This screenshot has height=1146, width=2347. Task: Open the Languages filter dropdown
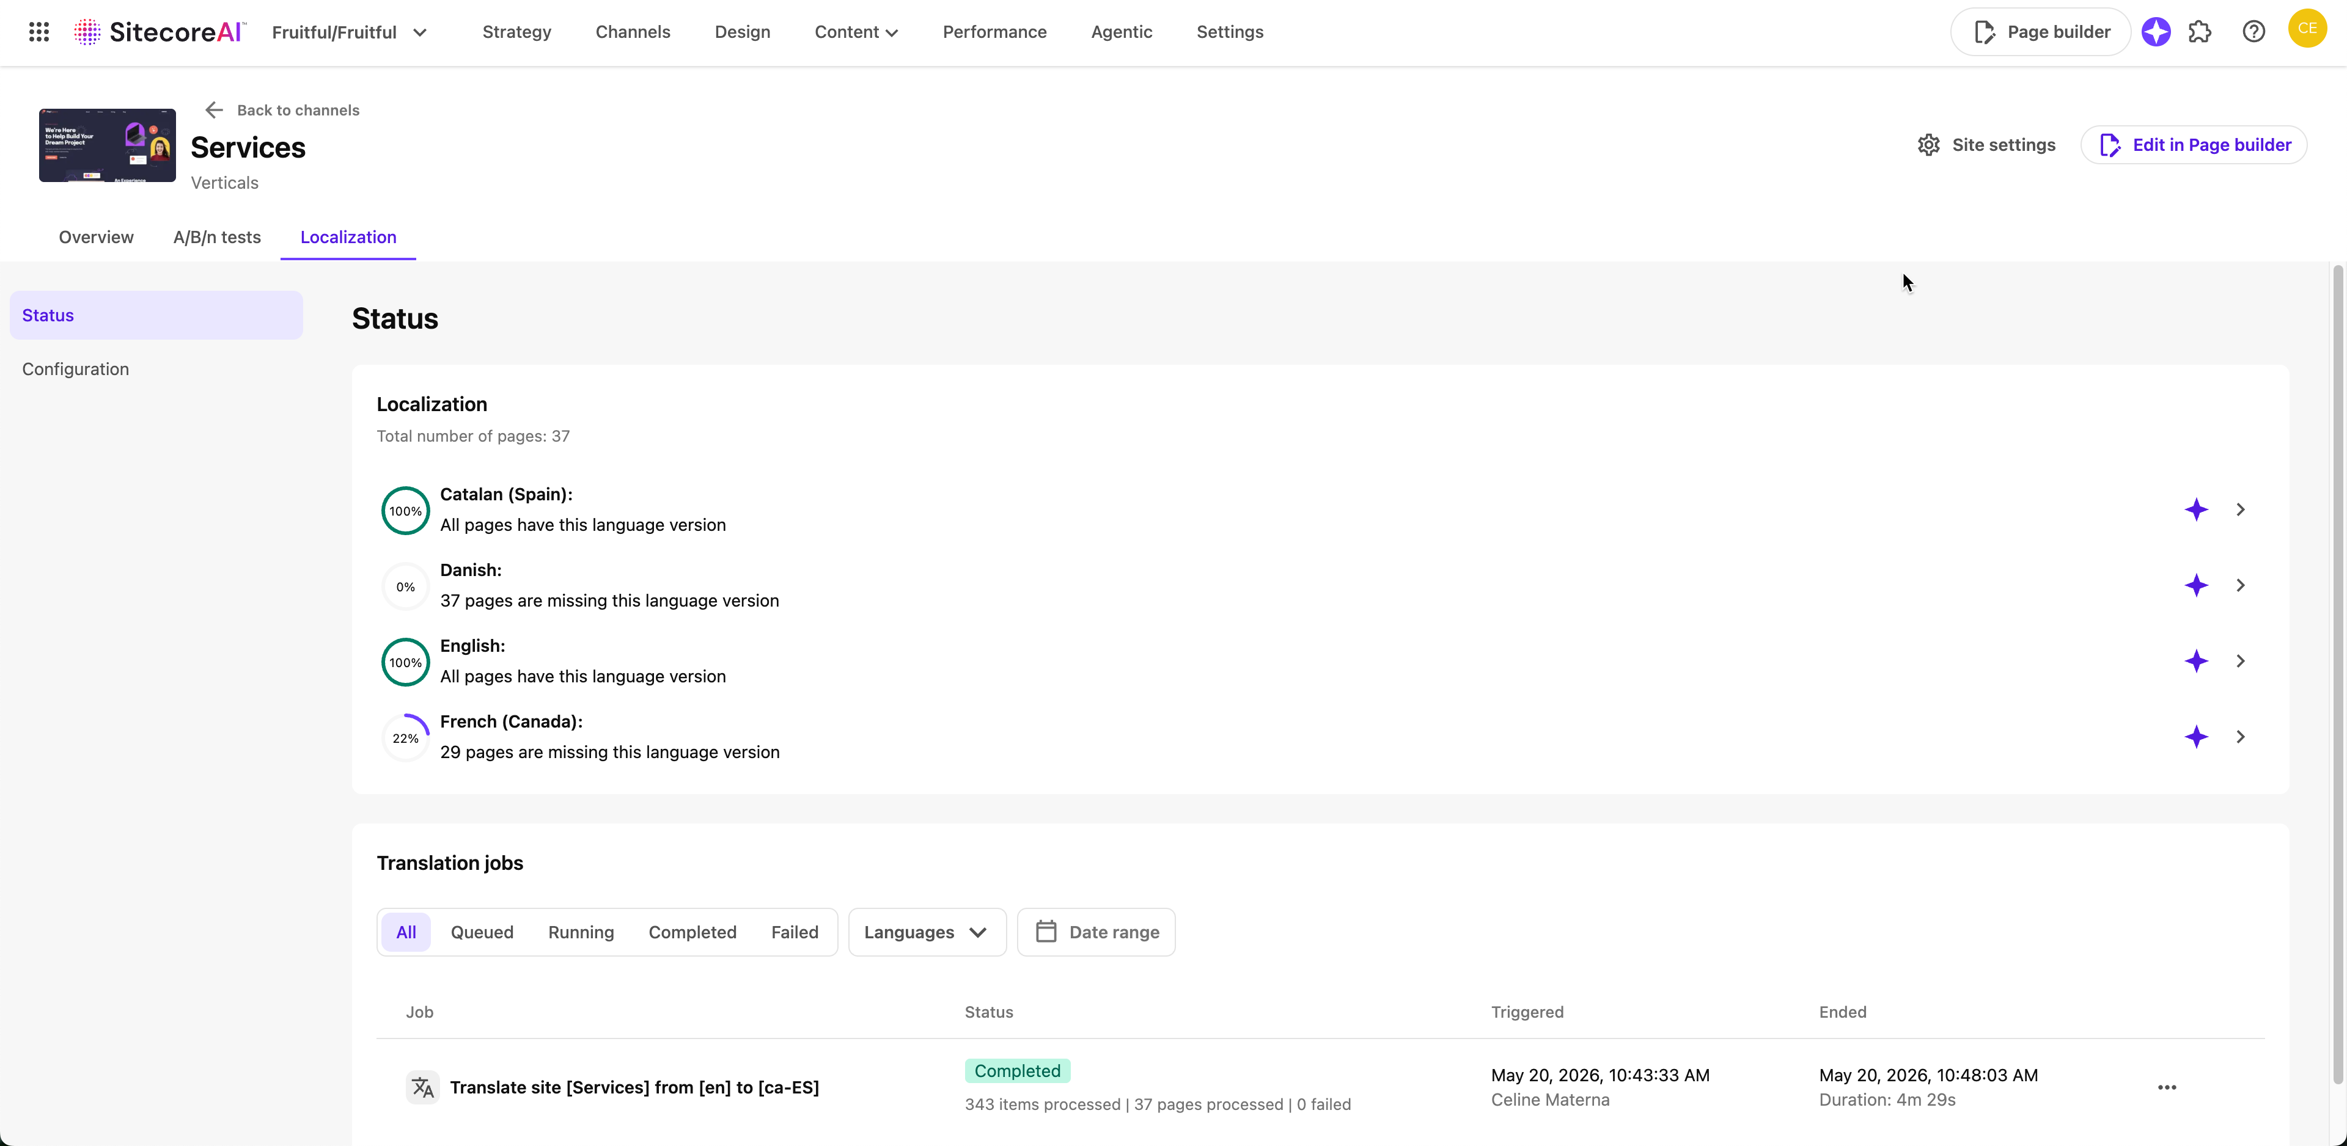[927, 932]
